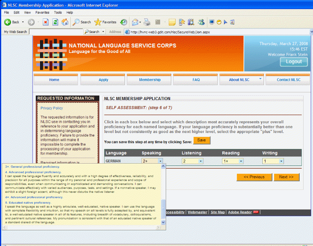Select '5. Educated native proficiency' option
The image size is (313, 246).
coord(28,202)
